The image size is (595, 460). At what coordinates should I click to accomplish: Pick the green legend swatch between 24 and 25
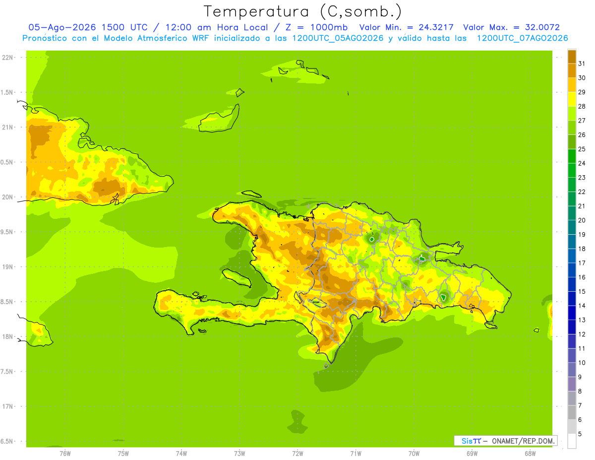coord(572,156)
